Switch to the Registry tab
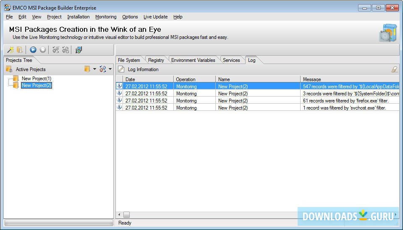 coord(156,60)
